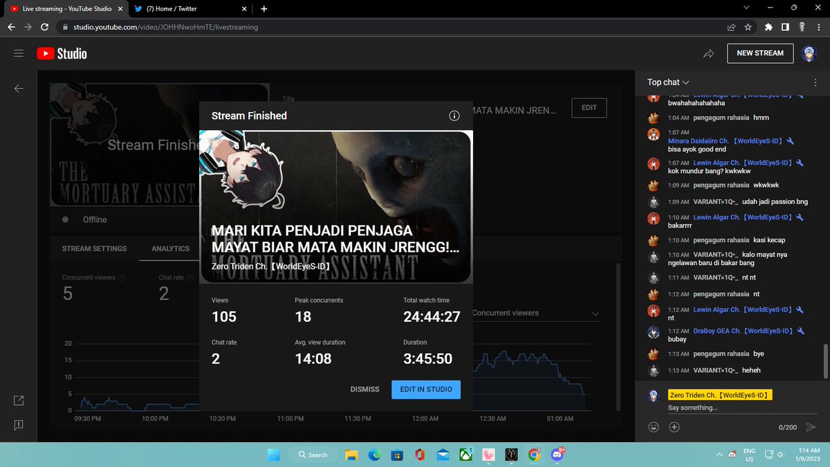Open the YouTube Studio hamburger menu
This screenshot has height=467, width=830.
[x=19, y=53]
